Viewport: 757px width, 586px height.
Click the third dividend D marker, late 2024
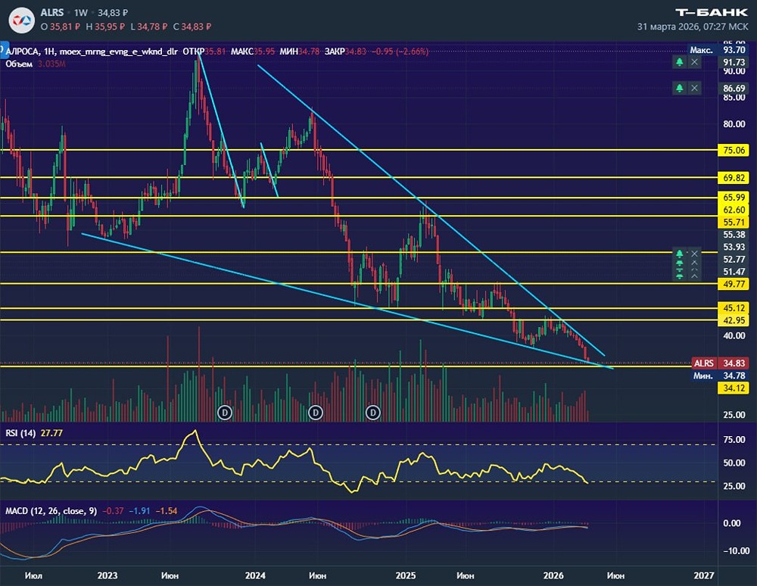pos(373,412)
